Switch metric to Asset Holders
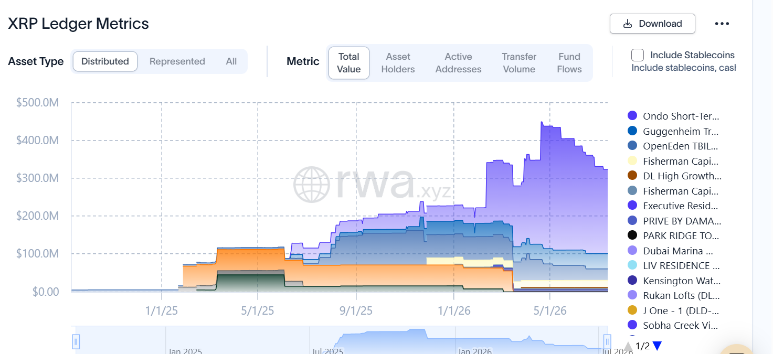Image resolution: width=773 pixels, height=354 pixels. tap(398, 63)
